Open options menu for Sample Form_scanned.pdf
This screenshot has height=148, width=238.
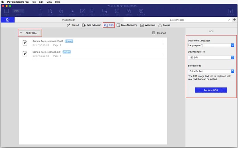coord(163,54)
